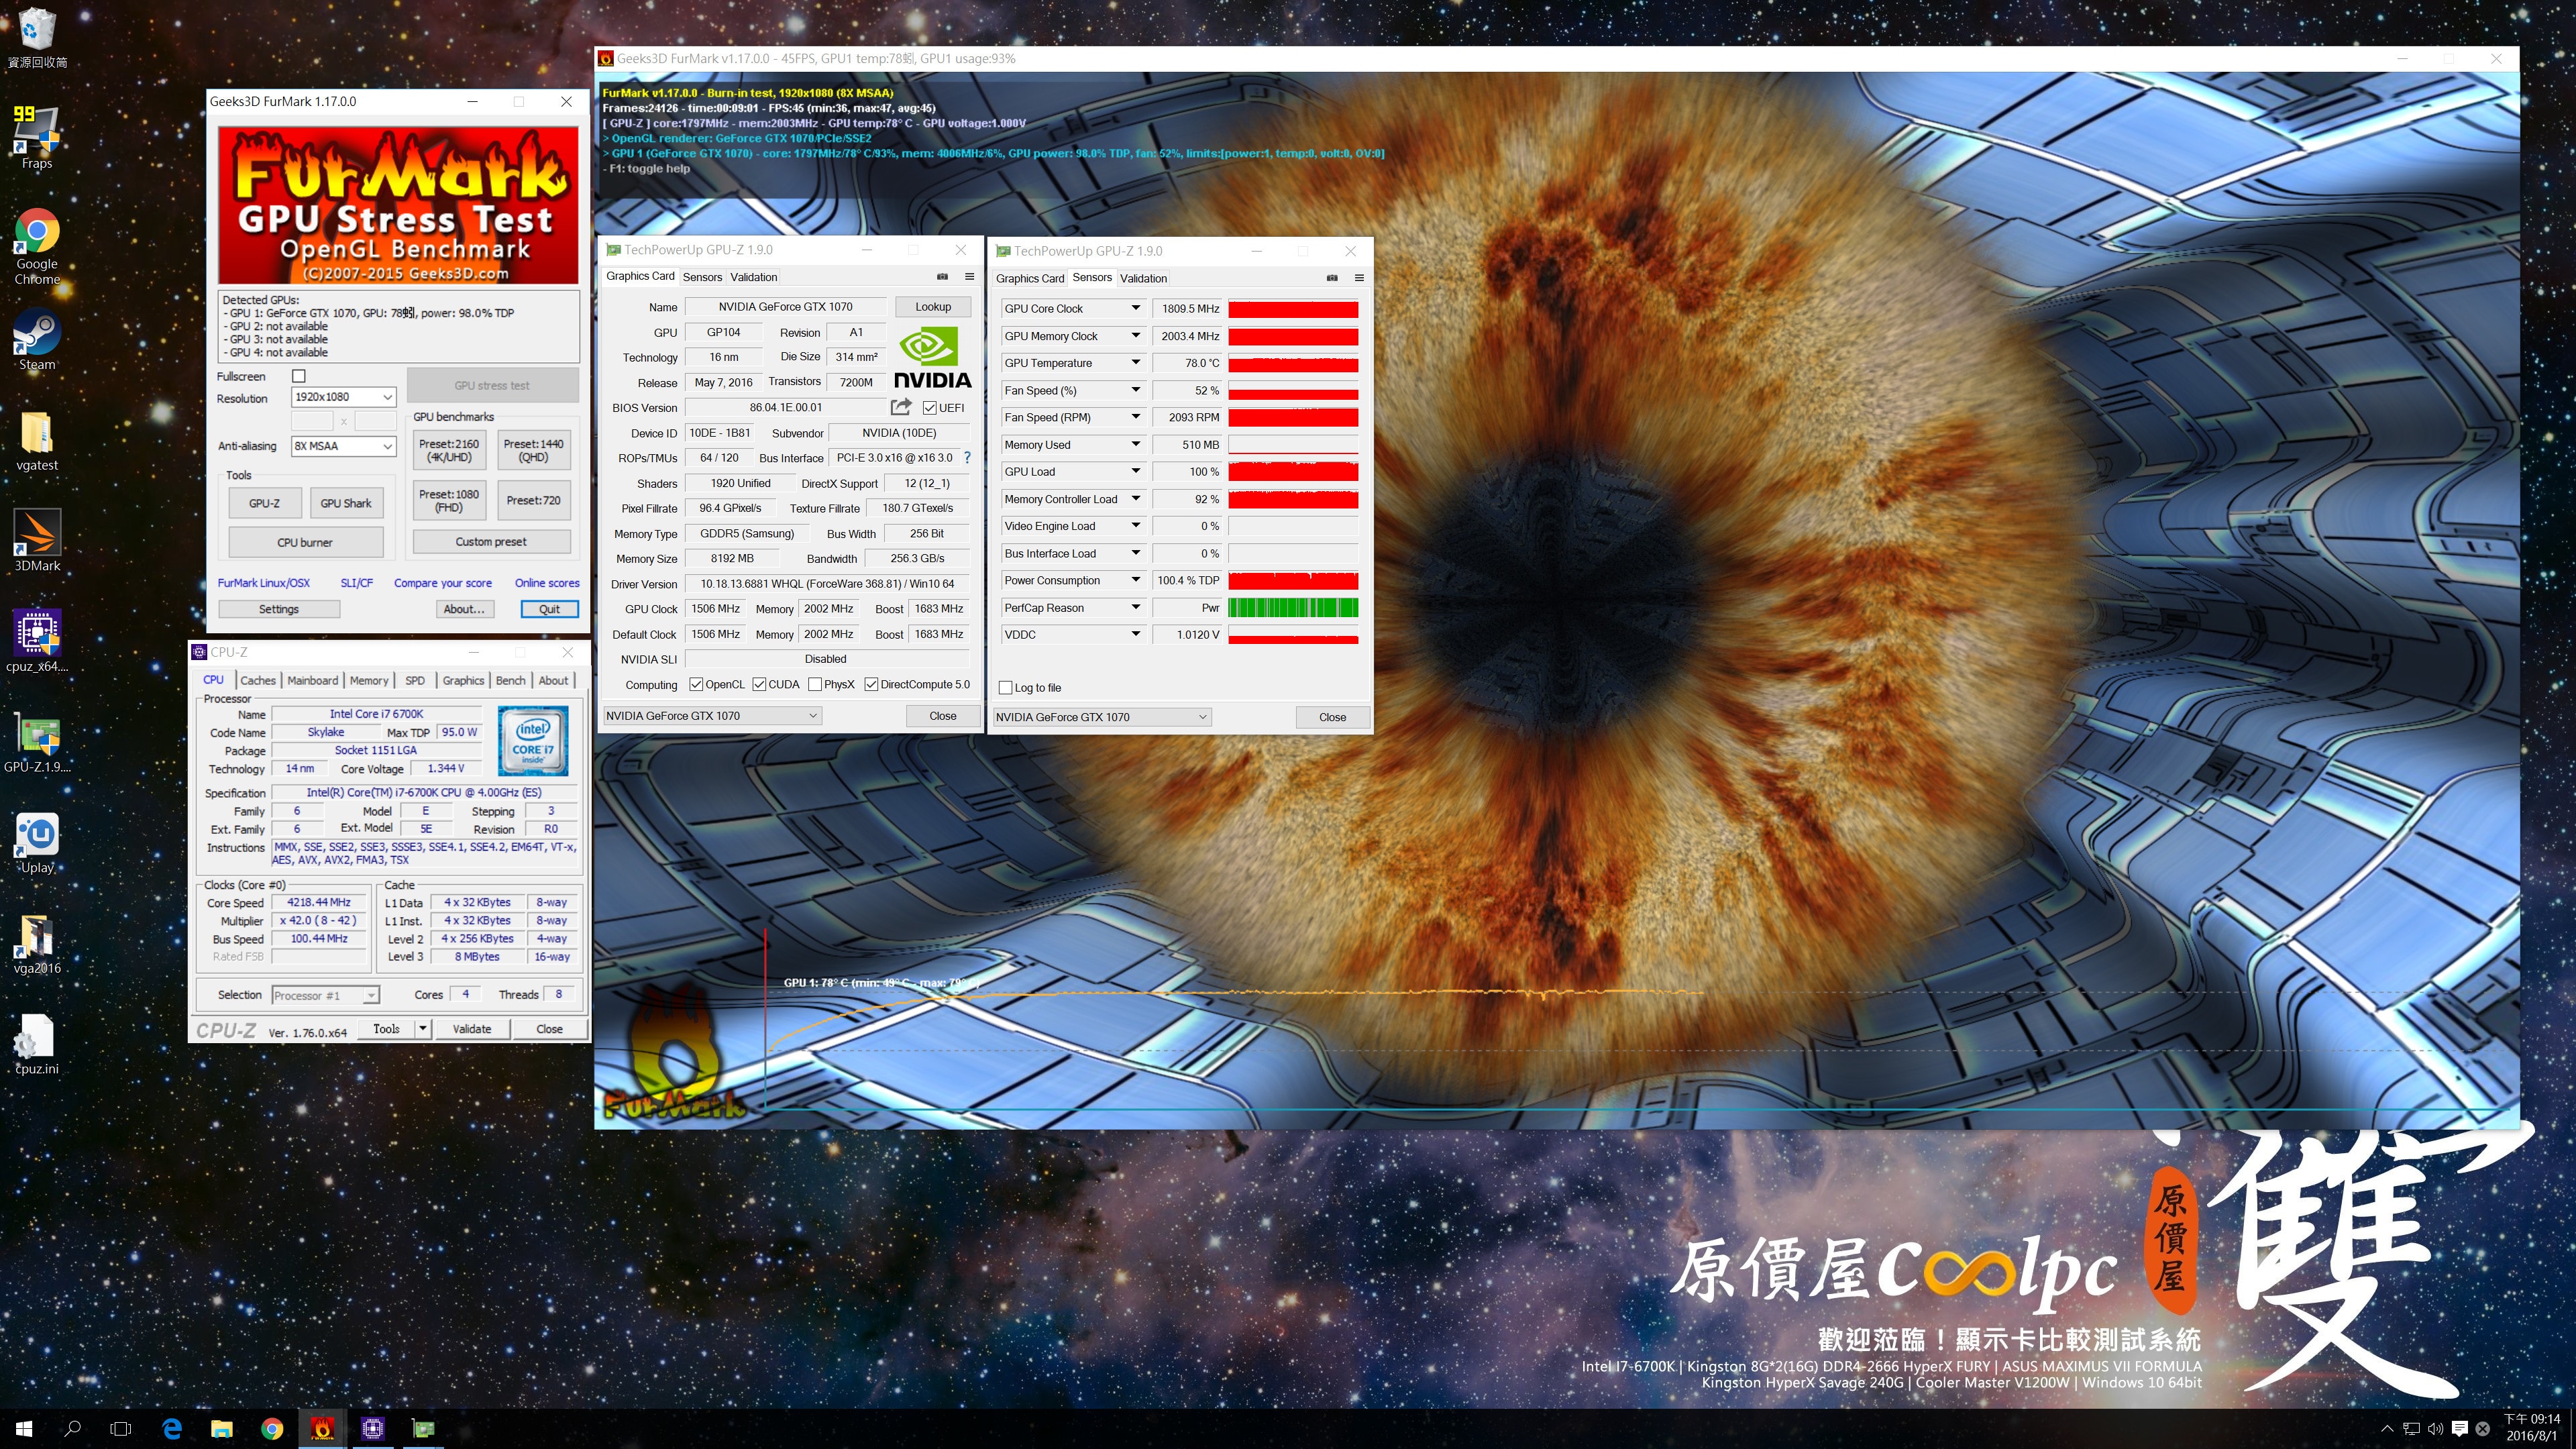The image size is (2576, 1449).
Task: Click the custom width input field in FurMark
Action: [x=312, y=421]
